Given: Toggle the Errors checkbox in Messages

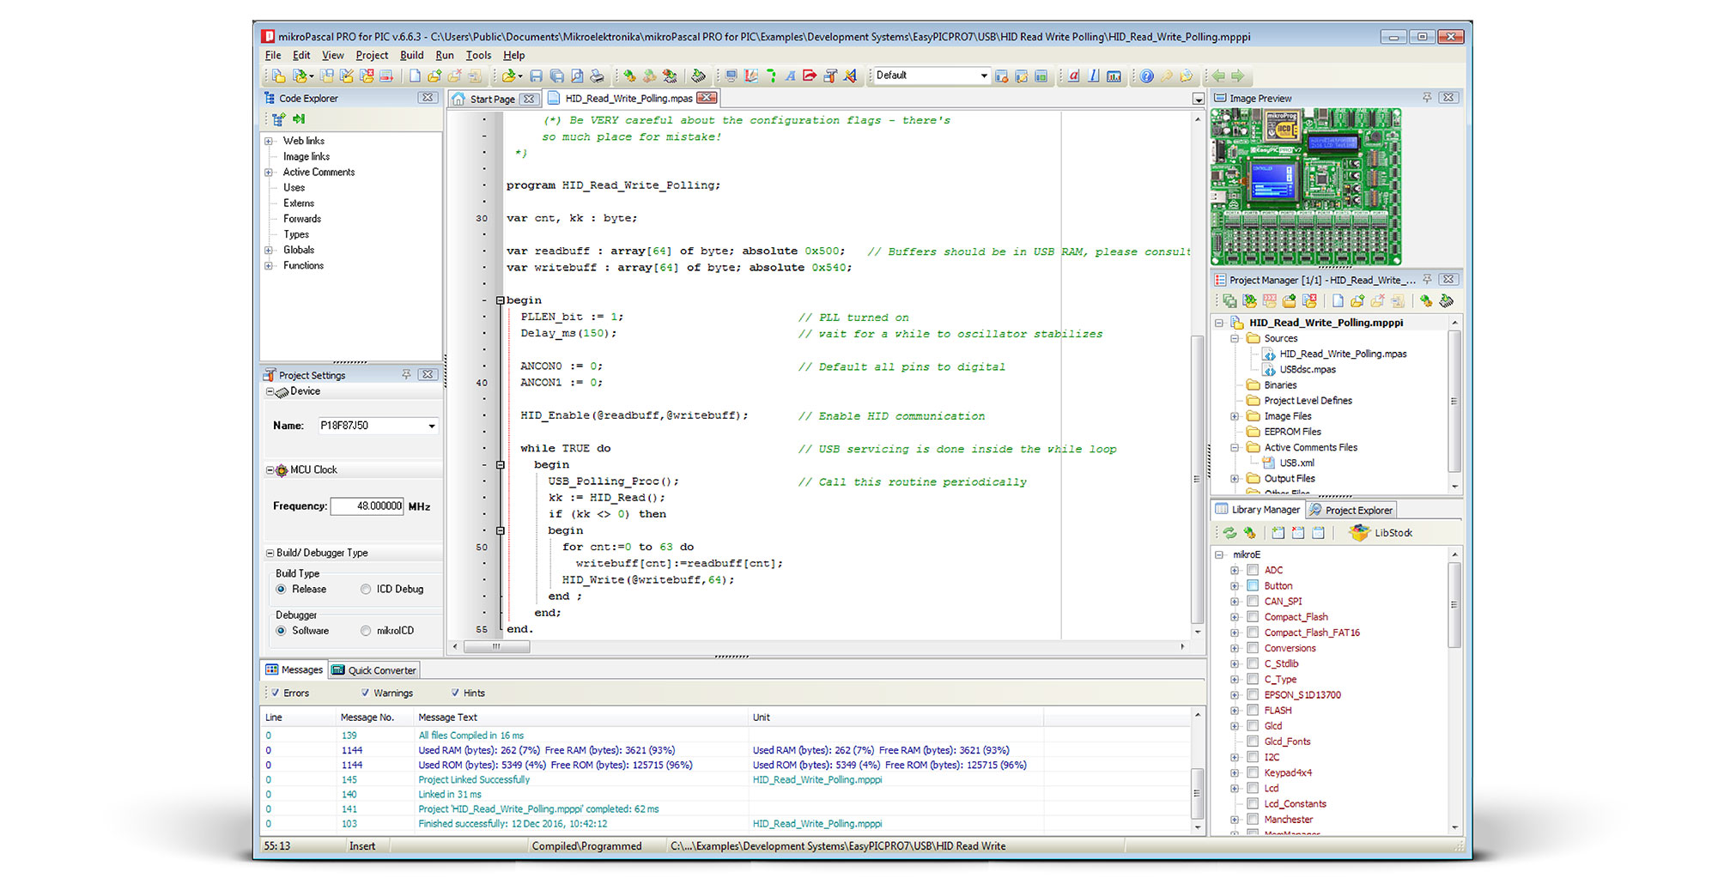Looking at the screenshot, I should click(x=275, y=693).
